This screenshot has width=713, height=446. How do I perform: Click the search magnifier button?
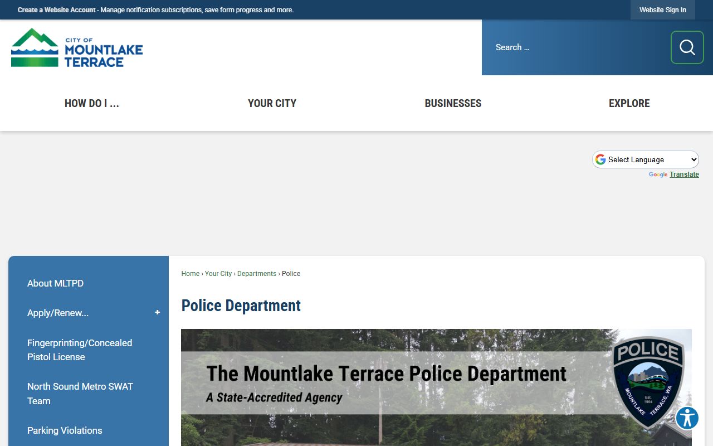[x=687, y=47]
